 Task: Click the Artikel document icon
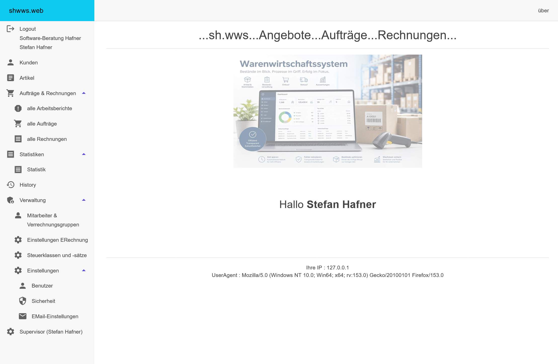tap(11, 78)
